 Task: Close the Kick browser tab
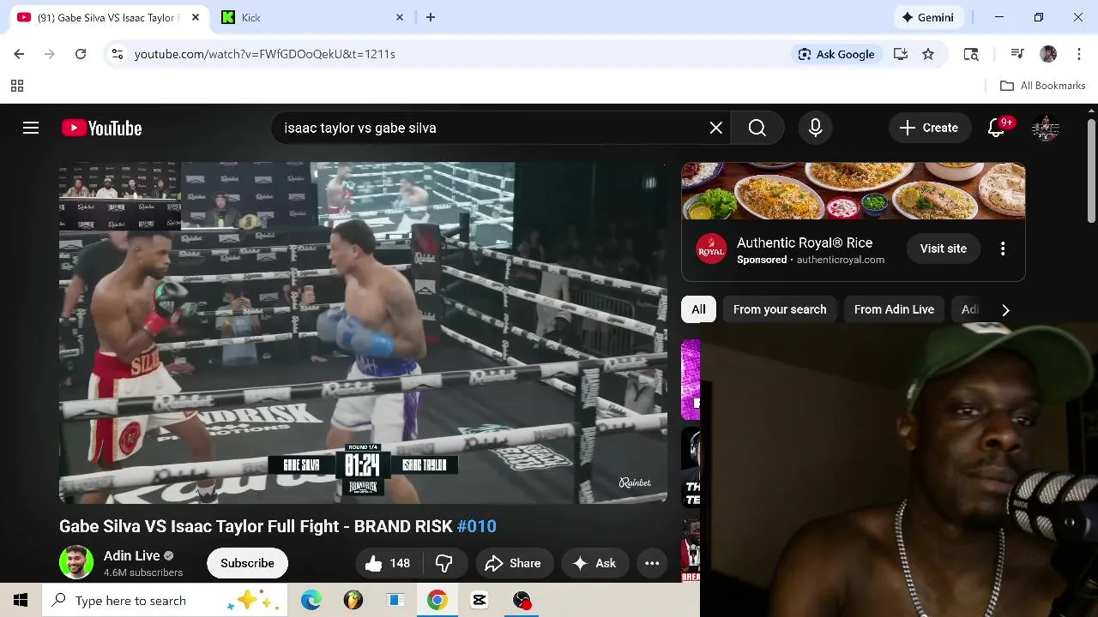click(x=400, y=17)
